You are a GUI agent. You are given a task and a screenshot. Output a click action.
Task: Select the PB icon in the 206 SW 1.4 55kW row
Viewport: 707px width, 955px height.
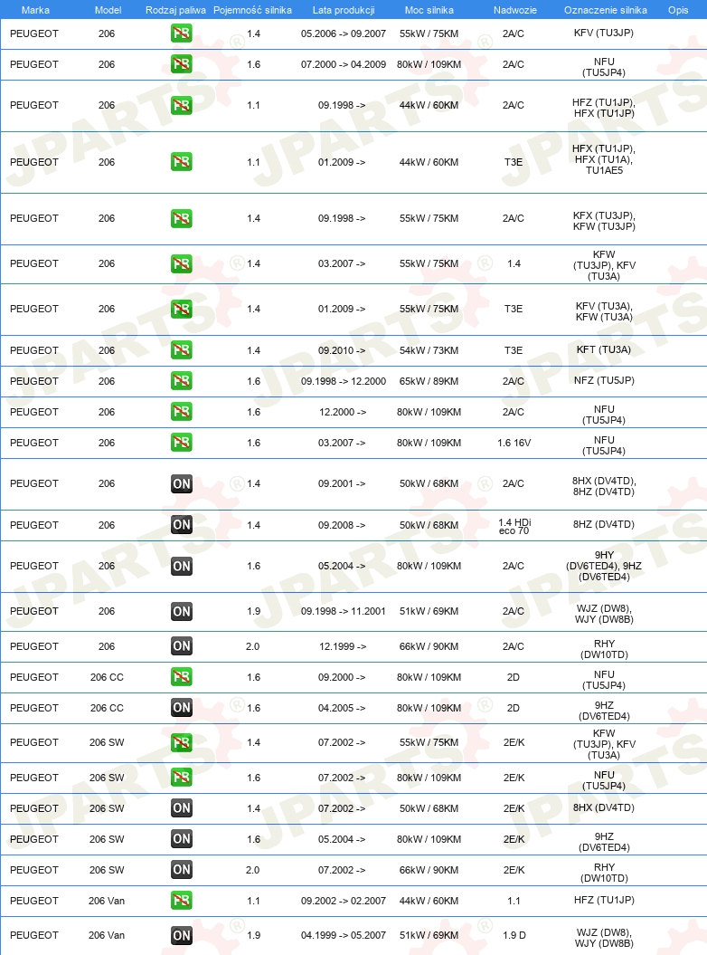coord(182,742)
